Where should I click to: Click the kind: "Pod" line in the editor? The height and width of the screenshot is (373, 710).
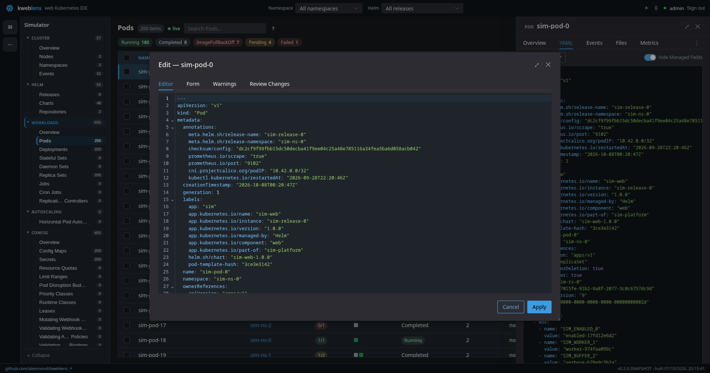(x=192, y=113)
